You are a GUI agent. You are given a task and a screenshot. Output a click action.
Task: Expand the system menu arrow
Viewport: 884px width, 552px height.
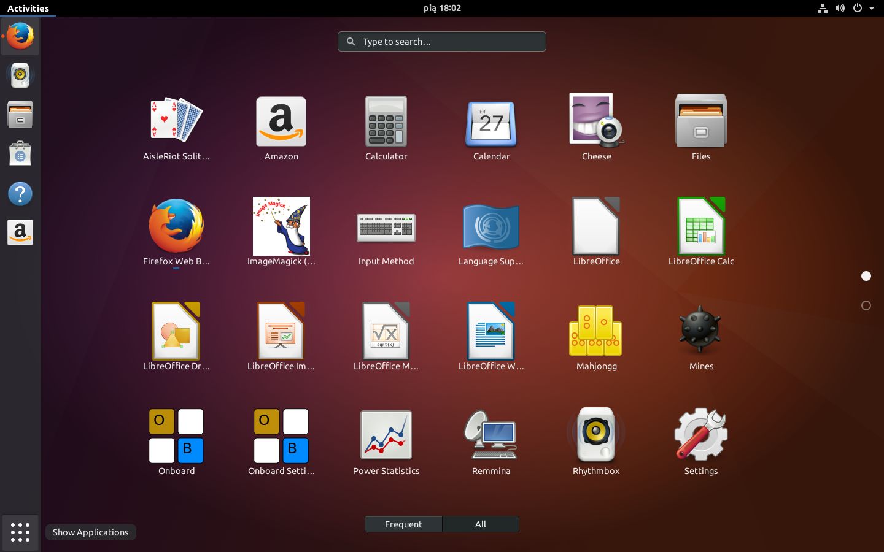(871, 8)
